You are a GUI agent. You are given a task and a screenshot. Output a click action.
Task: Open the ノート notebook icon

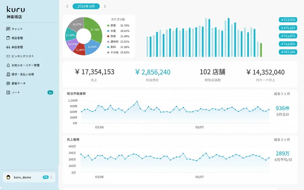click(8, 92)
